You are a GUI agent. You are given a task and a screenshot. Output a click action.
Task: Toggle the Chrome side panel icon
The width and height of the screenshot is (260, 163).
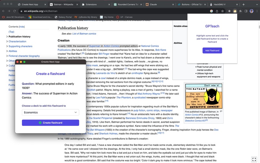point(246,11)
